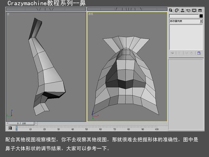Open the Create command panel tab
The width and height of the screenshot is (209, 157).
[171, 10]
